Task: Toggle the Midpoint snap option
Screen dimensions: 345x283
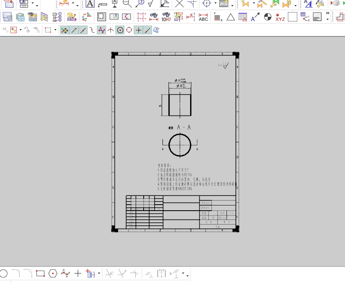Action: pos(83,30)
